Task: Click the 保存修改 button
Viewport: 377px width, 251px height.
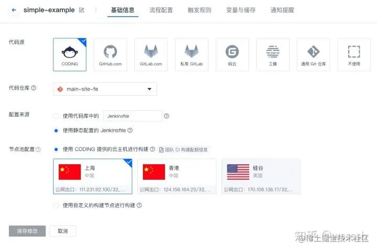Action: pos(27,231)
